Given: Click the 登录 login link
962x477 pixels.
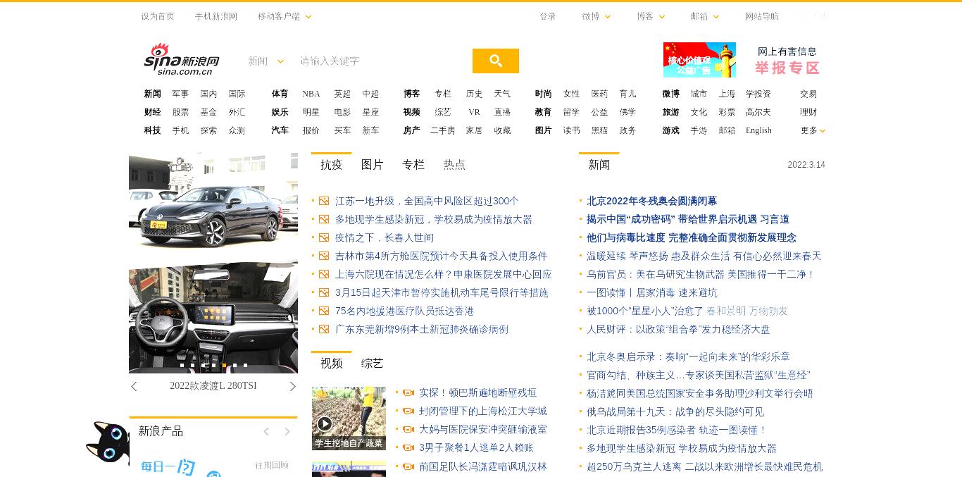Looking at the screenshot, I should point(548,16).
